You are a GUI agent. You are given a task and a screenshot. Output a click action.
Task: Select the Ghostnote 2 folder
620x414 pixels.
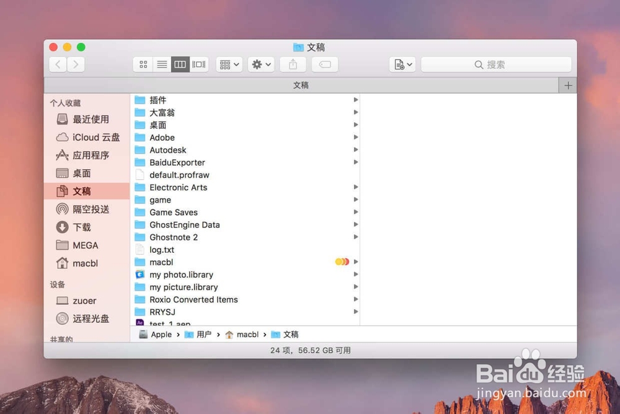tap(245, 237)
